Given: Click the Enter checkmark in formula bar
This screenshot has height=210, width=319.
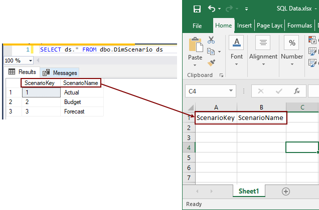Looking at the screenshot, I should coord(279,91).
